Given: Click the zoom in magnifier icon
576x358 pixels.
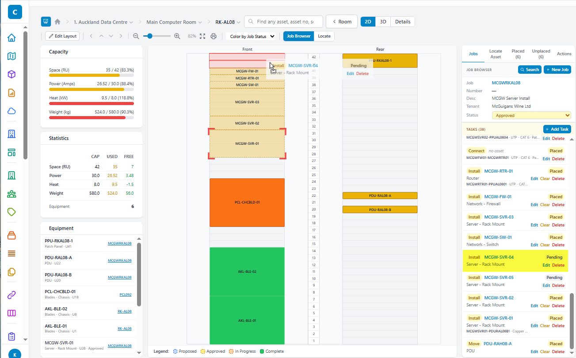Looking at the screenshot, I should tap(177, 36).
